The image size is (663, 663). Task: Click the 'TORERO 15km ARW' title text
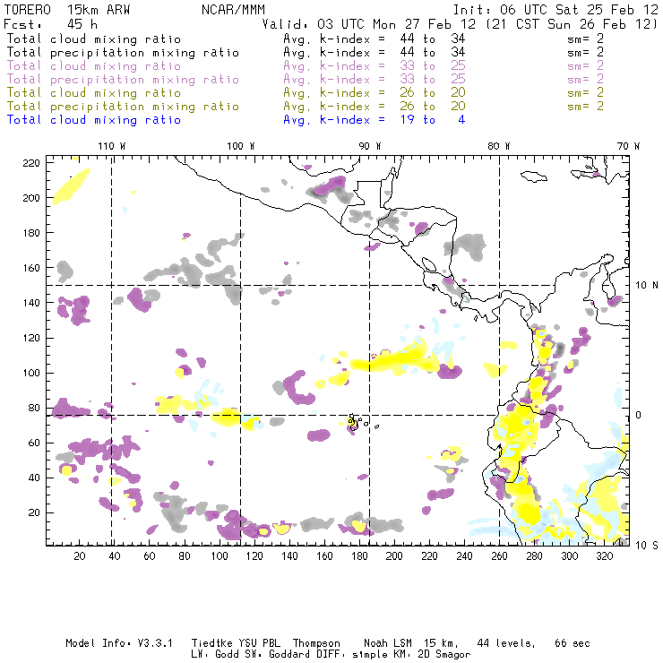67,10
